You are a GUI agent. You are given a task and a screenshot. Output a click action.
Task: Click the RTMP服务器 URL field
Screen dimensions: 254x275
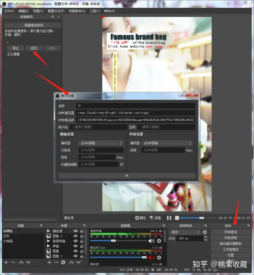(x=135, y=112)
